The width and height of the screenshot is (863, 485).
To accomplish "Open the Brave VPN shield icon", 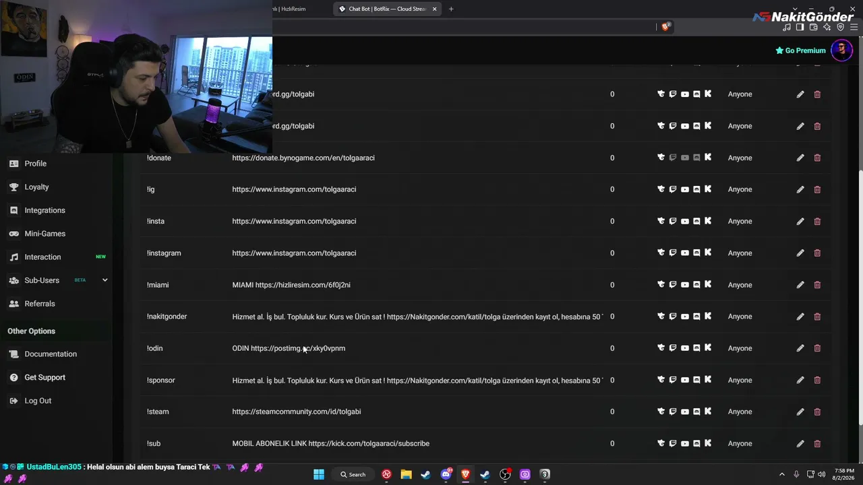I will click(840, 28).
